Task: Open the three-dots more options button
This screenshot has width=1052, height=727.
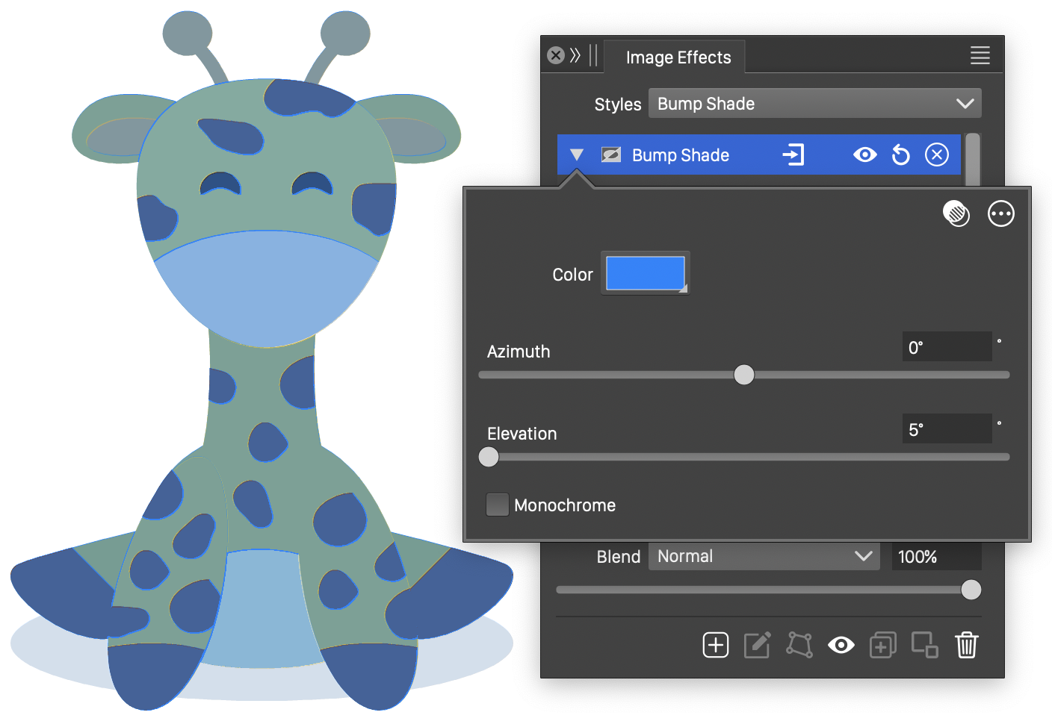Action: 1000,214
